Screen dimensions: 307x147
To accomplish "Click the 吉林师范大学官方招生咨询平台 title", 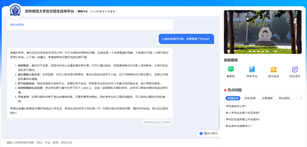I will click(49, 11).
